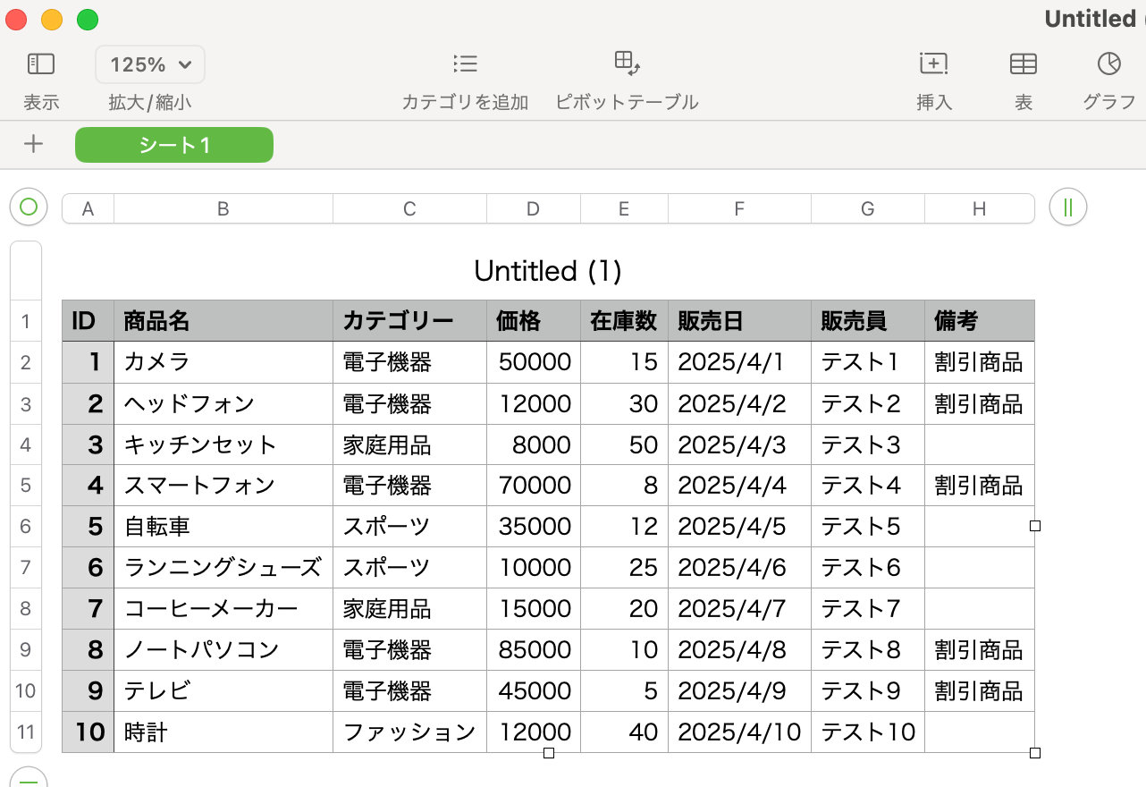Open the Insert (挿入) toolbar icon
This screenshot has height=787, width=1146.
click(933, 63)
